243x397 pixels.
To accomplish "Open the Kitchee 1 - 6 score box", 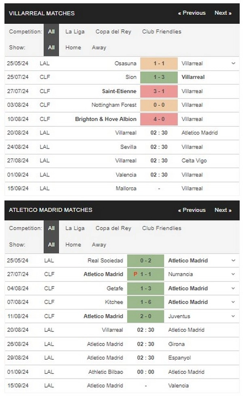I will click(x=145, y=302).
